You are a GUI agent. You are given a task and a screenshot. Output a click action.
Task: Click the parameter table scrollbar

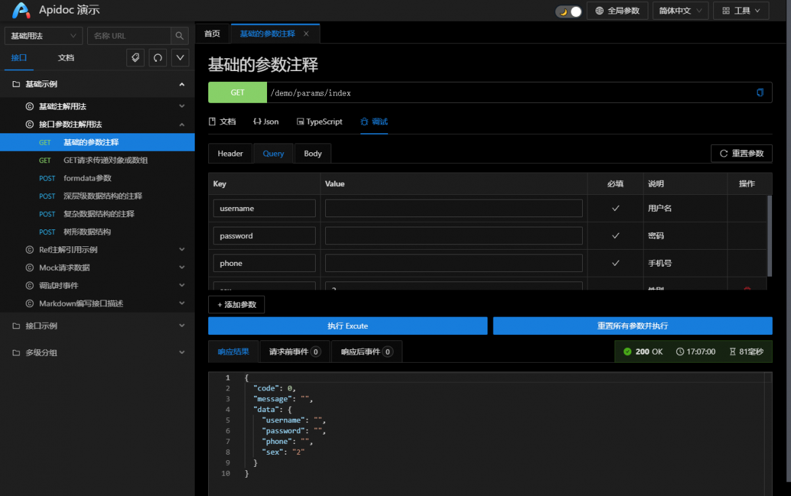(x=769, y=236)
